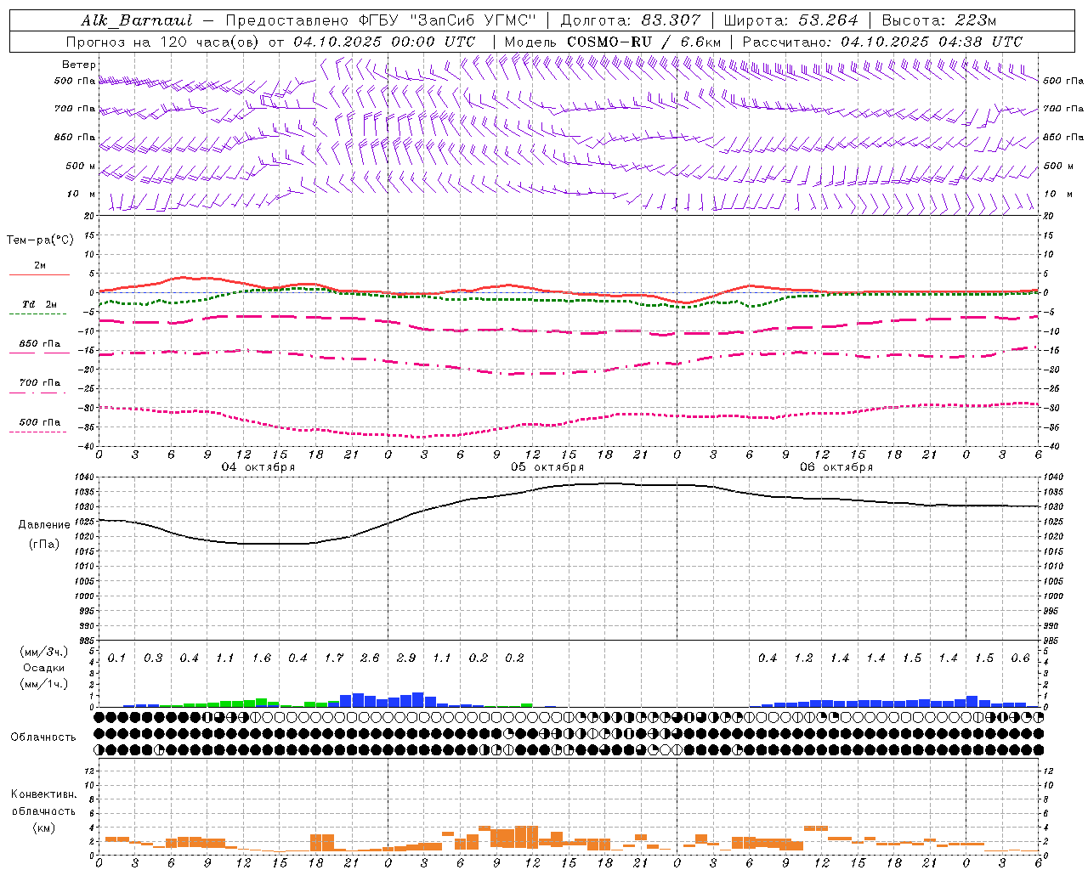The height and width of the screenshot is (870, 1088).
Task: Click the 3-hour precipitation value 0.3
Action: (x=153, y=658)
